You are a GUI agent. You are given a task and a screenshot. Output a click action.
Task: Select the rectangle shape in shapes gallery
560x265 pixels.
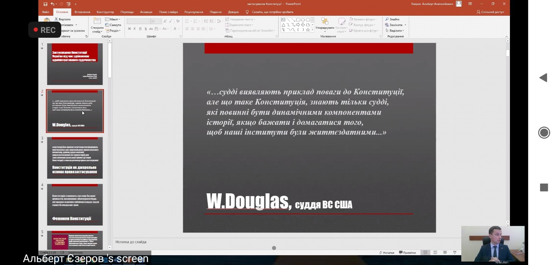click(298, 20)
